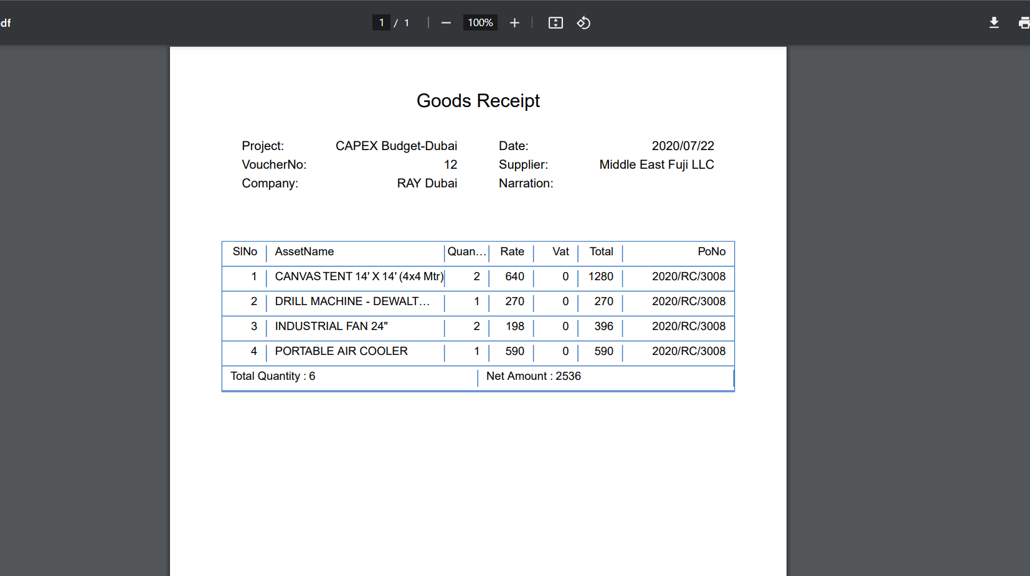Click the Goods Receipt title
1030x576 pixels.
point(478,101)
